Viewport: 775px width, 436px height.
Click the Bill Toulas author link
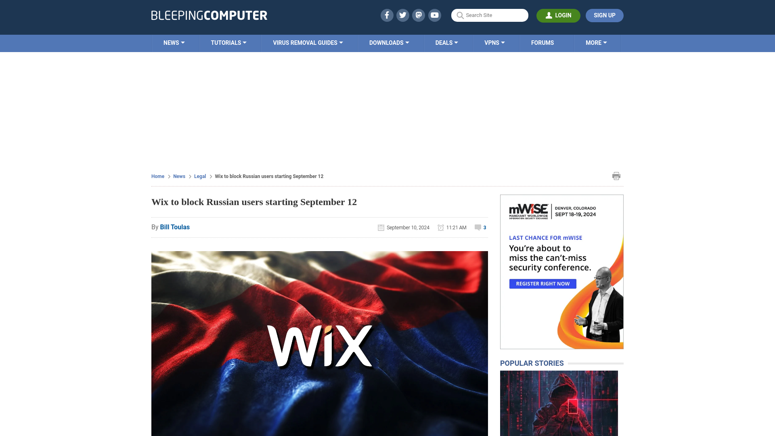tap(175, 227)
